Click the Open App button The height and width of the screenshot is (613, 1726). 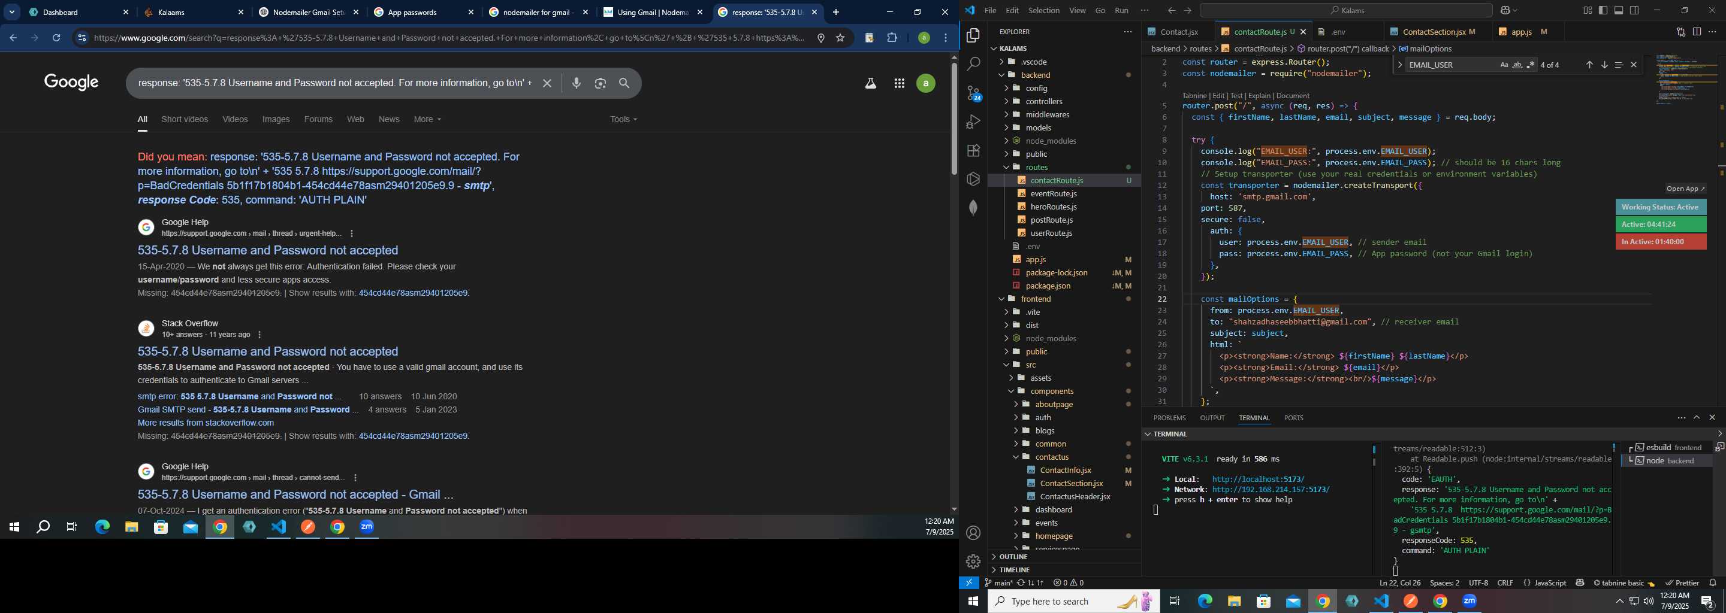click(1685, 189)
